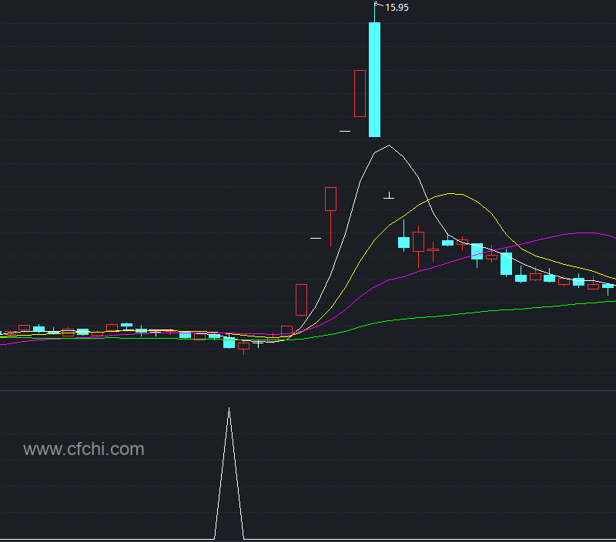Click the 15.95 high price label
616x542 pixels.
pos(397,8)
